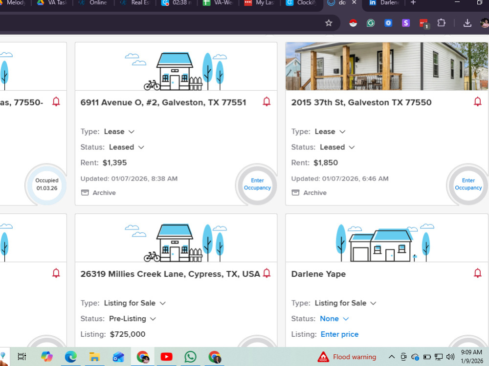This screenshot has width=489, height=366.
Task: Expand Type dropdown for 26319 Millies Creek Lane
Action: pos(162,303)
